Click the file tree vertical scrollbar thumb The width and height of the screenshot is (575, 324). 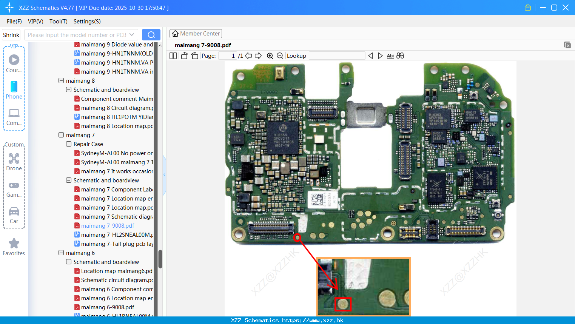(x=160, y=259)
